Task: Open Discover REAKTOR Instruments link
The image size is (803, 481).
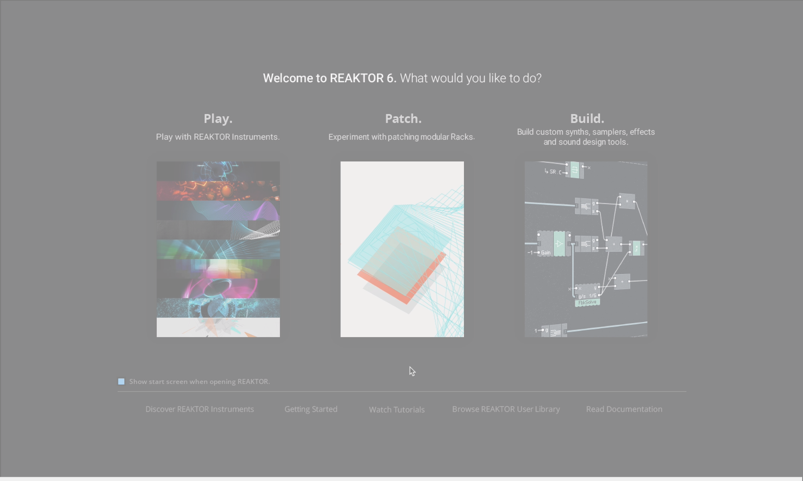Action: [199, 409]
